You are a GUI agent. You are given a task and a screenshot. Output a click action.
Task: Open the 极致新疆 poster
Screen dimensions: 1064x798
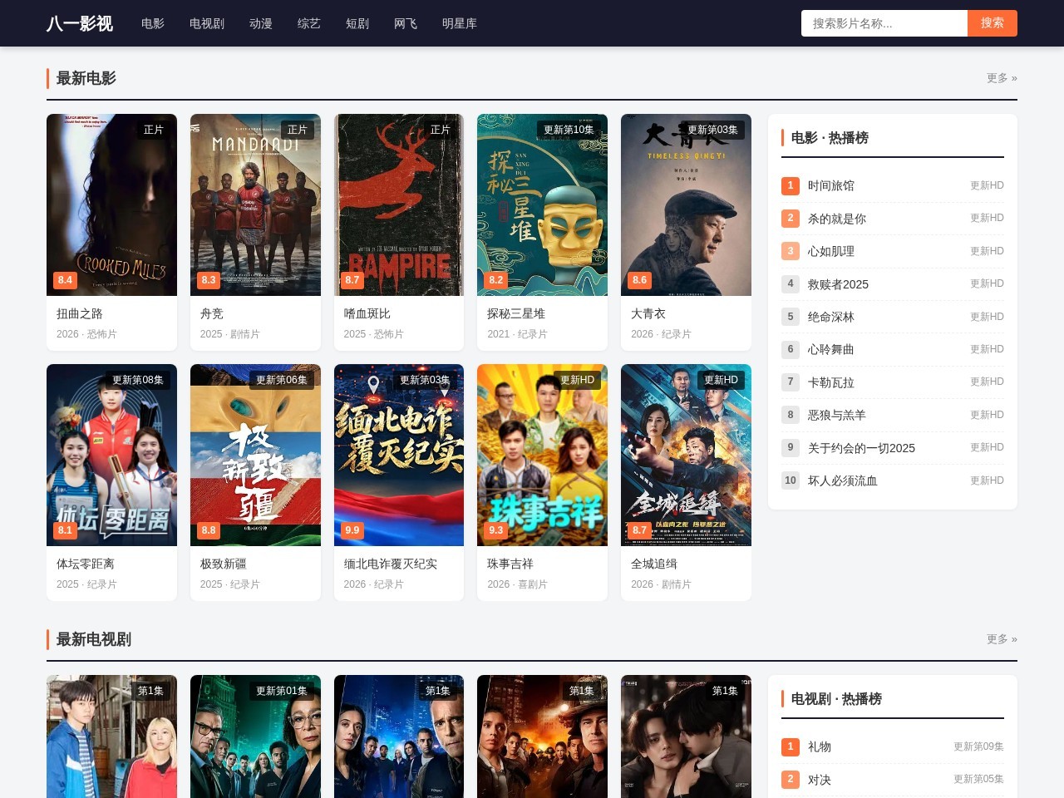[255, 455]
